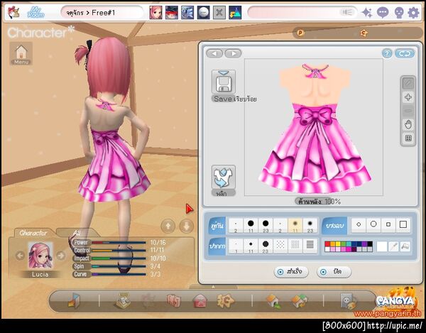Click the power outlet plug icon in bottom bar

coord(349,301)
